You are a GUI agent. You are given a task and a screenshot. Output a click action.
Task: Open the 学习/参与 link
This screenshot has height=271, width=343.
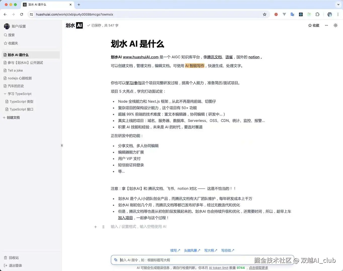click(133, 83)
